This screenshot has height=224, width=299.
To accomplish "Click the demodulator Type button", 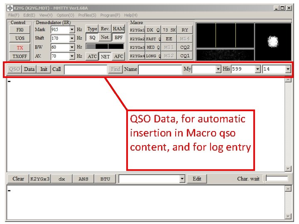I will pyautogui.click(x=92, y=29).
